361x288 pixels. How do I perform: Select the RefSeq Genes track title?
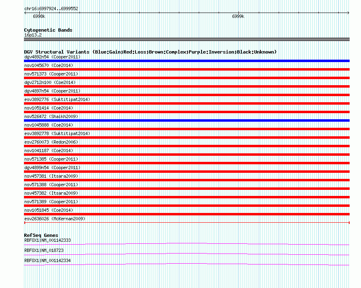[41, 235]
